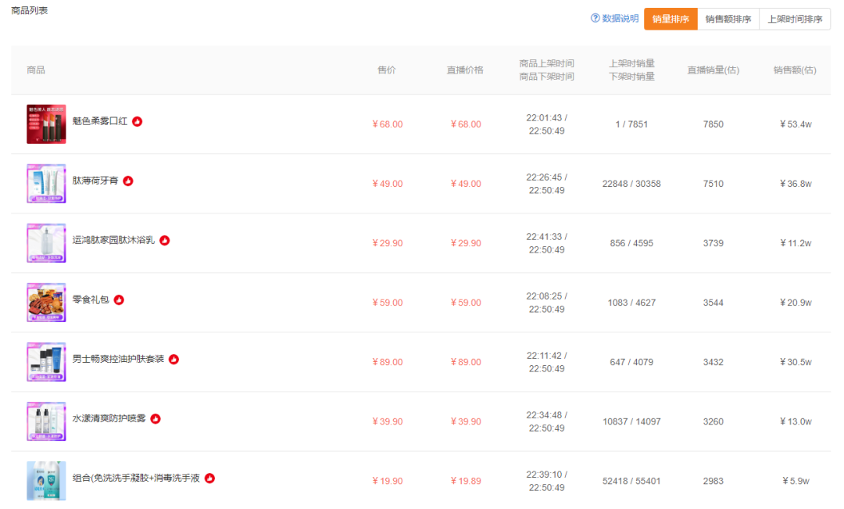
Task: Select the 销售额排序 sorting tab
Action: [728, 19]
